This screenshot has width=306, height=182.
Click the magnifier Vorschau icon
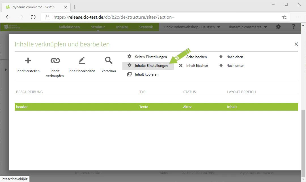tap(109, 60)
